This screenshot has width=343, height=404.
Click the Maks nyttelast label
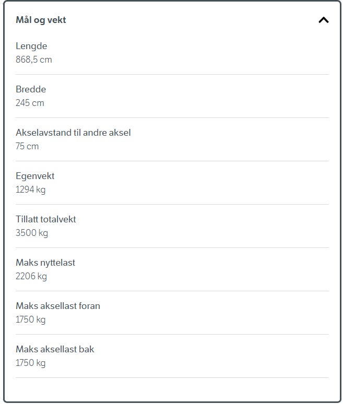45,263
